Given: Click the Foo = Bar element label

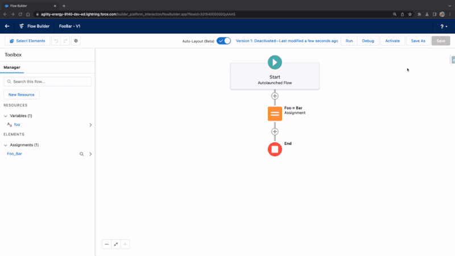Looking at the screenshot, I should click(293, 108).
